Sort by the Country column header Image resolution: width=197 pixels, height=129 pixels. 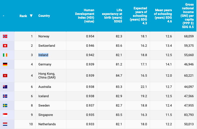(44, 16)
